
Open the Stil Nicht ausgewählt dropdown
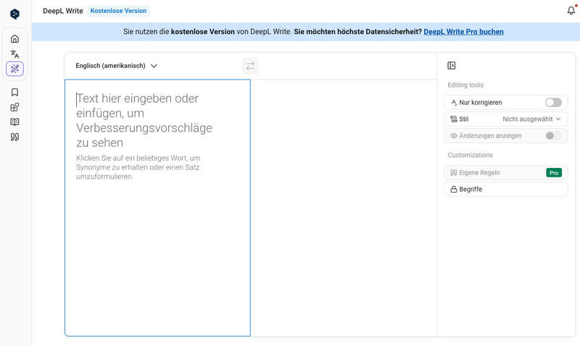(531, 119)
